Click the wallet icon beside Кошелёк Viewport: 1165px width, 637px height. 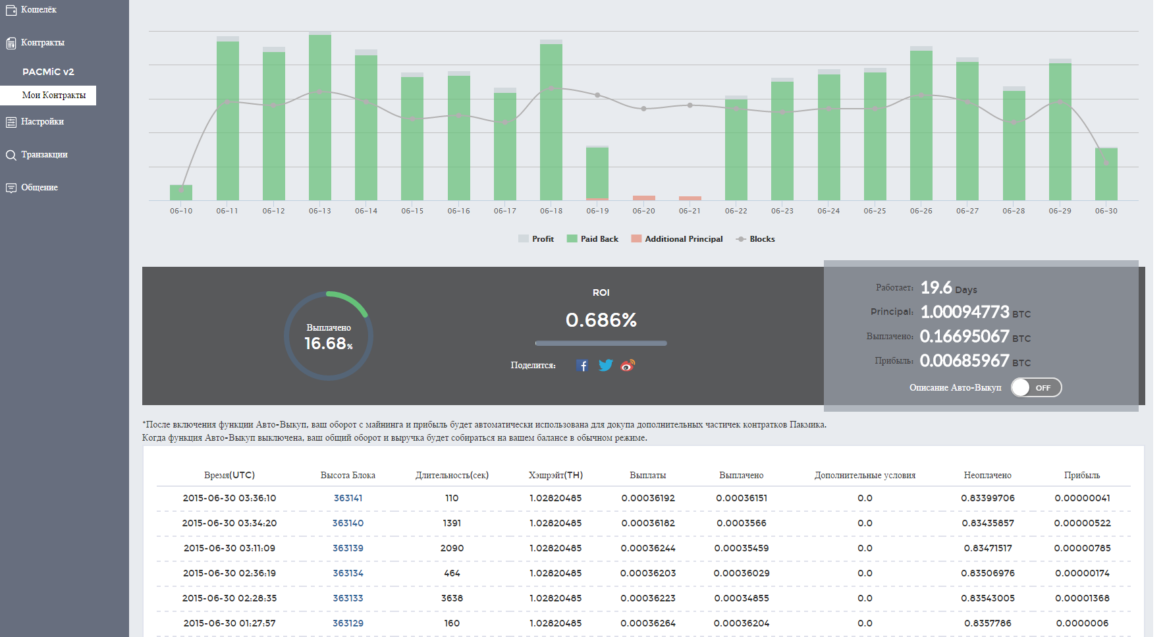pyautogui.click(x=11, y=10)
